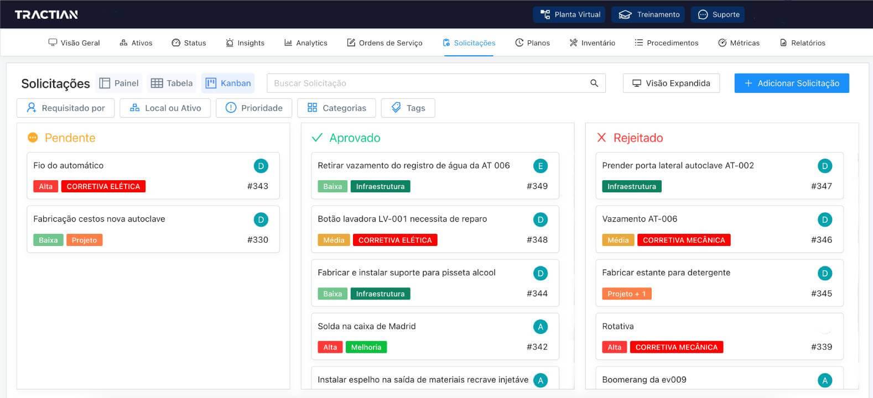873x398 pixels.
Task: Open the Fio do automático card
Action: coord(153,176)
